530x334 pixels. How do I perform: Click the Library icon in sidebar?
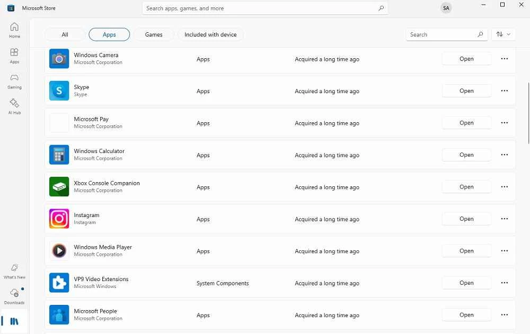pos(14,321)
